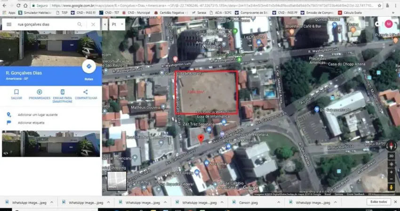The height and width of the screenshot is (211, 400).
Task: Click the browser home button
Action: click(x=25, y=5)
